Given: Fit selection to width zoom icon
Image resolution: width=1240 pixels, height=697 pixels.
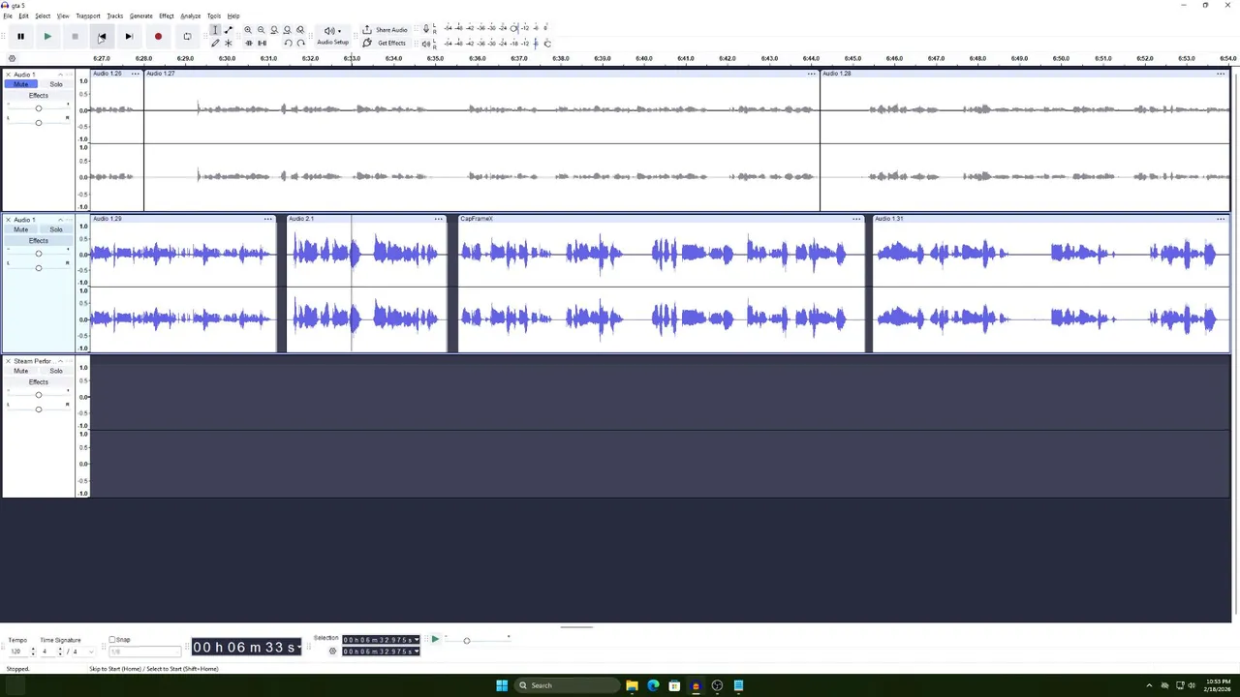Looking at the screenshot, I should (274, 30).
